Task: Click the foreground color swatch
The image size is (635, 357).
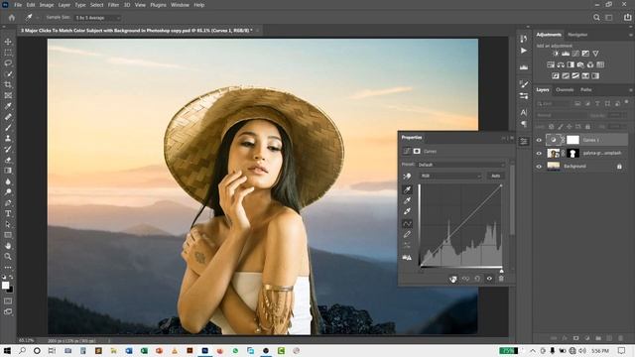Action: pyautogui.click(x=5, y=286)
